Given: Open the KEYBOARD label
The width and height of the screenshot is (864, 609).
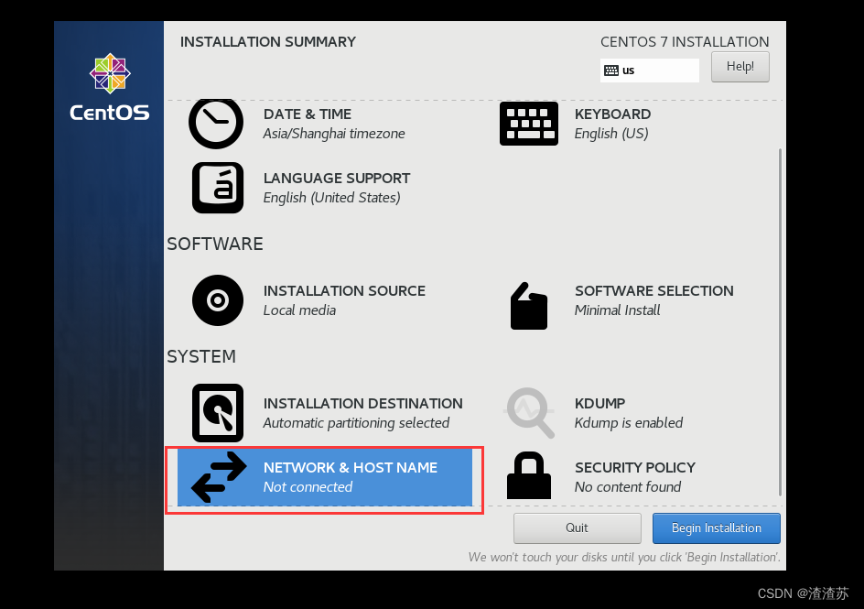Looking at the screenshot, I should coord(612,114).
